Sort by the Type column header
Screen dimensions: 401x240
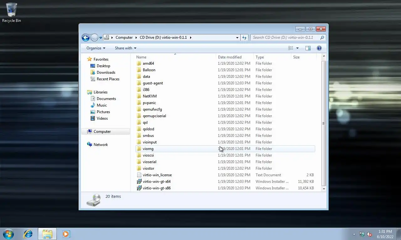(x=273, y=57)
